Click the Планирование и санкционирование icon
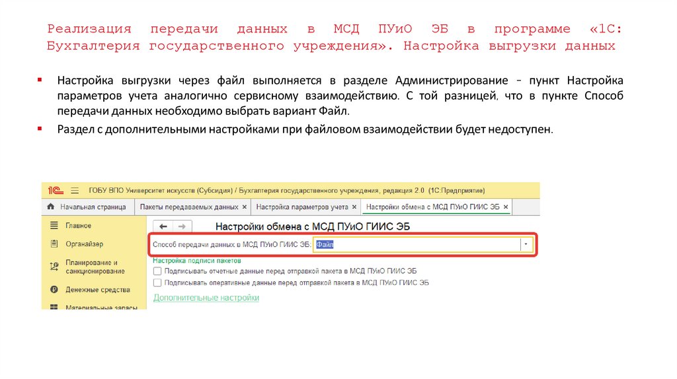Viewport: 677px width, 379px height. 54,267
